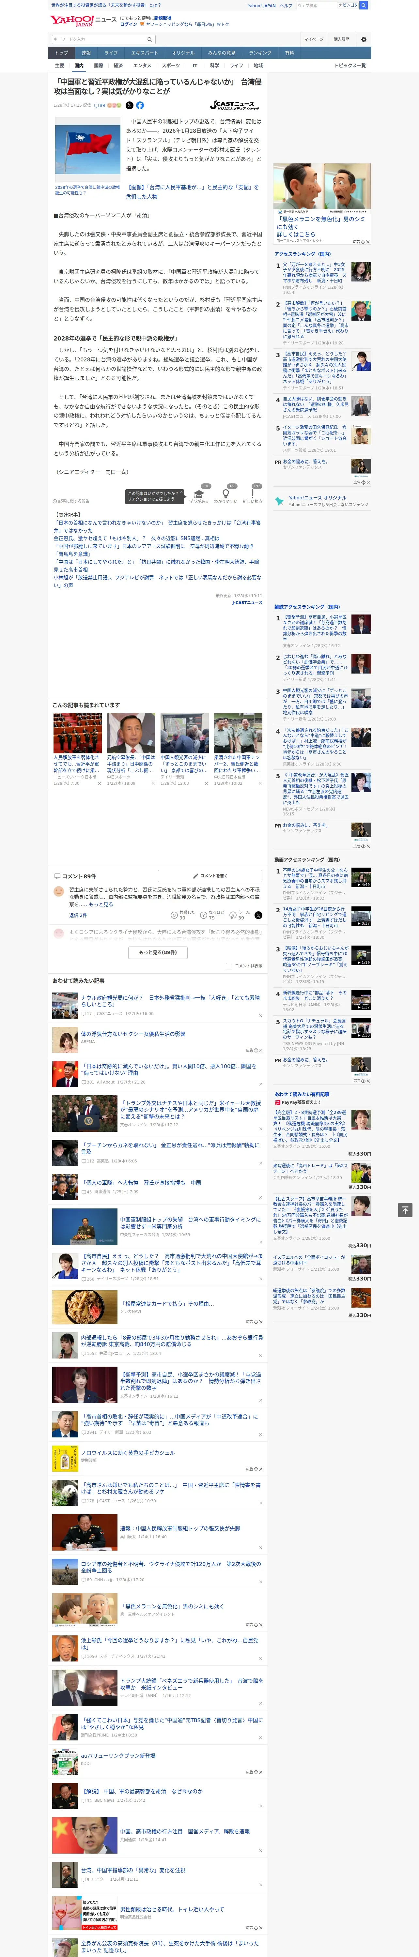Open the 経済 category
This screenshot has height=1957, width=419.
pyautogui.click(x=118, y=65)
